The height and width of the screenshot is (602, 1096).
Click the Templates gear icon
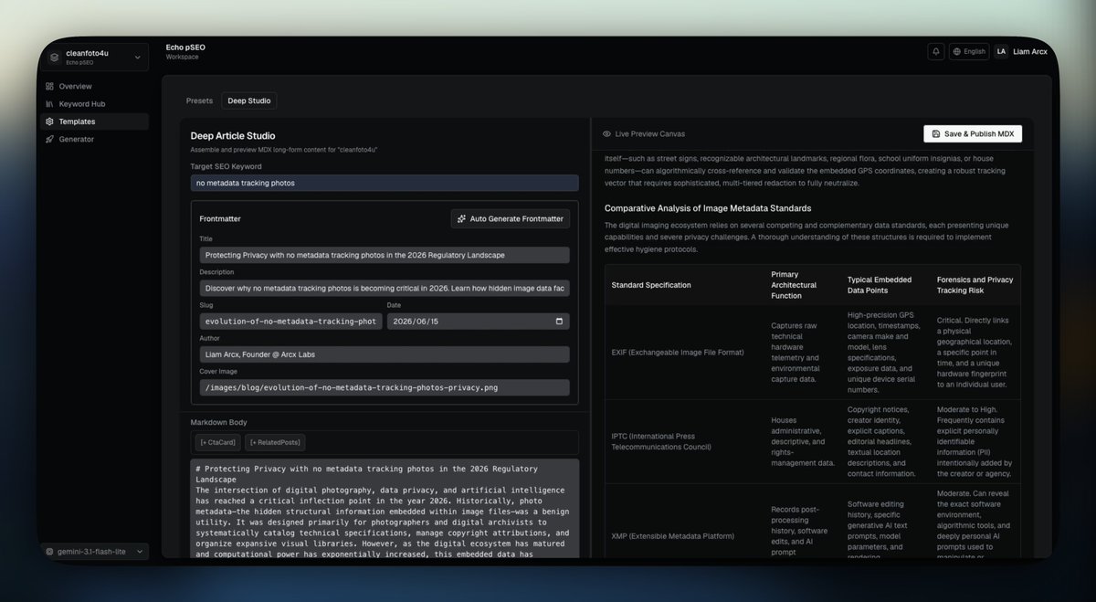pyautogui.click(x=49, y=121)
